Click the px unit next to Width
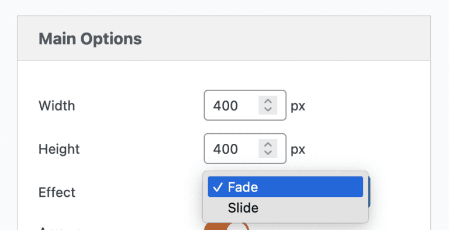 tap(298, 107)
